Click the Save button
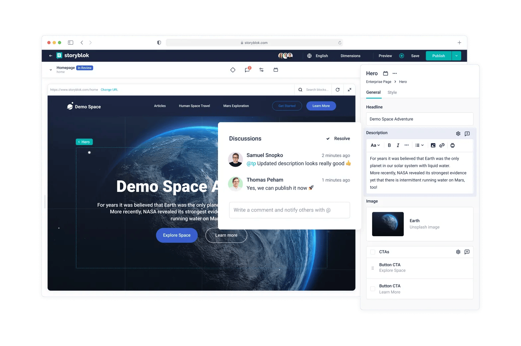This screenshot has height=346, width=521. tap(415, 56)
